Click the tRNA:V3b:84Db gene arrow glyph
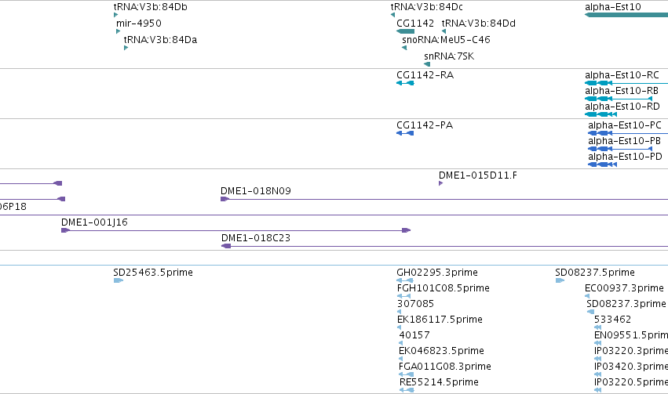The height and width of the screenshot is (394, 668). (115, 15)
